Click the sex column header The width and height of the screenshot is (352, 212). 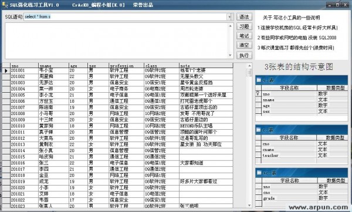pos(98,66)
